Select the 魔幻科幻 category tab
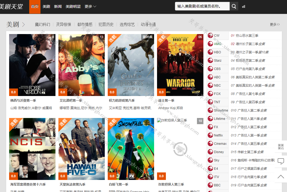287x192 pixels. point(42,24)
